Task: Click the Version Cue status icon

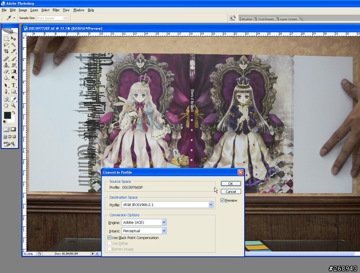Action: click(x=39, y=254)
